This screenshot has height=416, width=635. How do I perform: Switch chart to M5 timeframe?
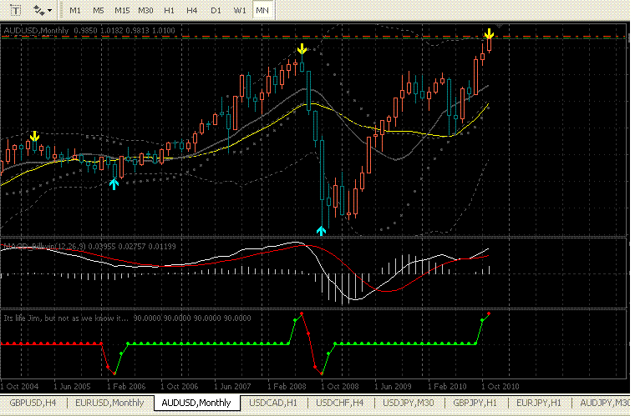click(99, 11)
